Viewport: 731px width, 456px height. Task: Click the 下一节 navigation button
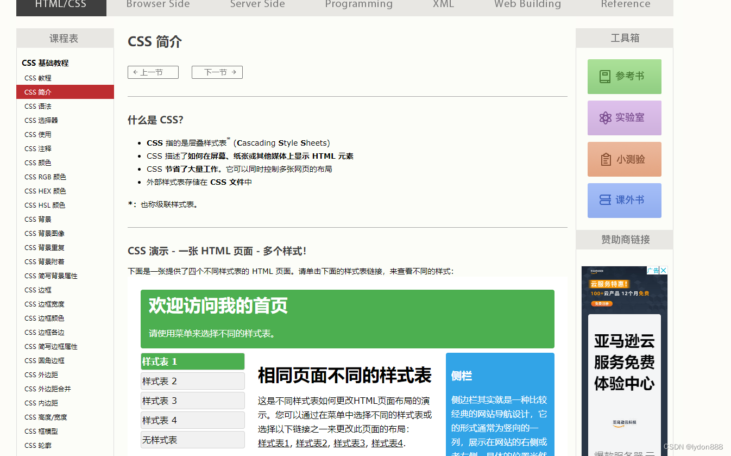[x=217, y=72]
